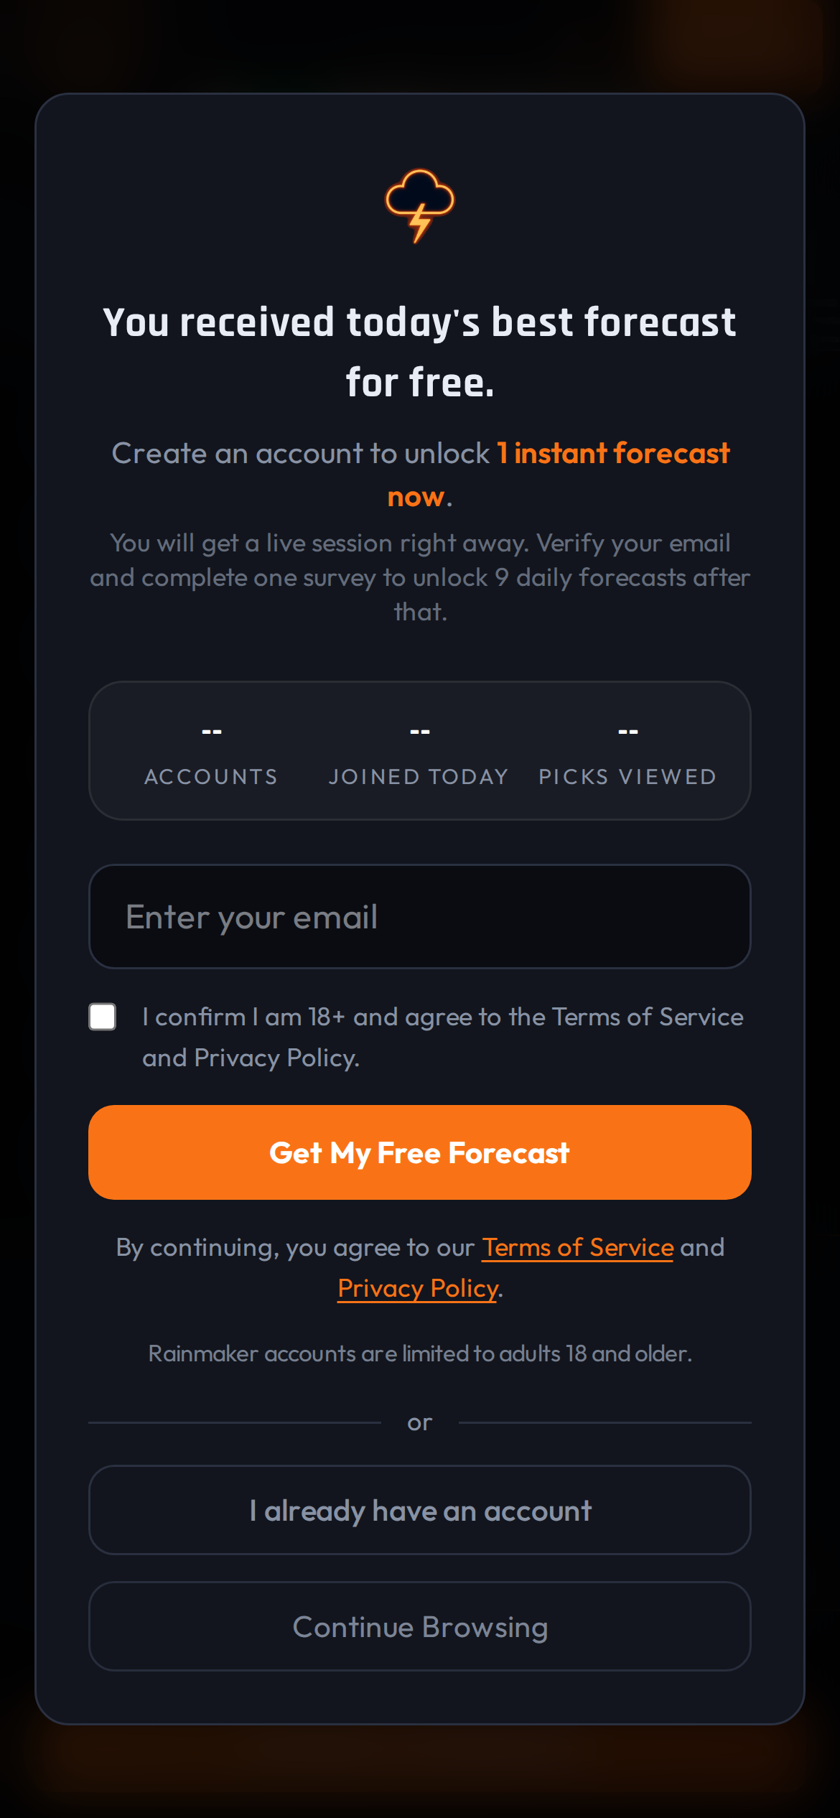840x1818 pixels.
Task: Open the Privacy Policy link
Action: click(418, 1289)
